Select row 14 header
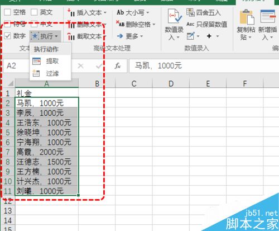Screen dimensions: 279x231 [8, 220]
